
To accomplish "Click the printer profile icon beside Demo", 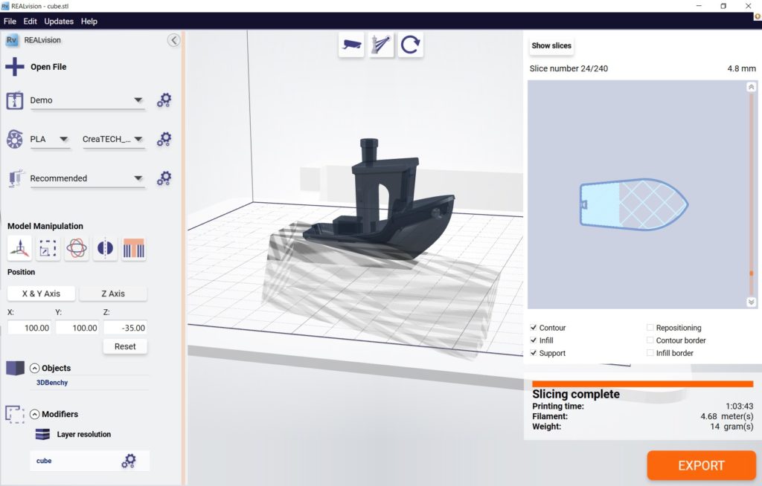I will pos(15,100).
